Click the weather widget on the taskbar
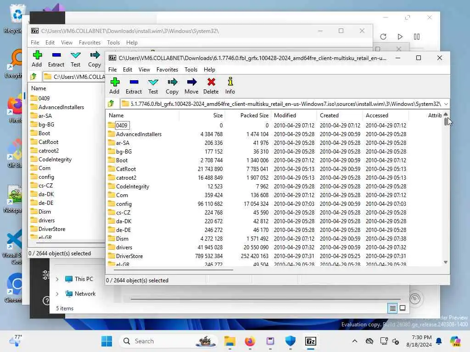 [x=15, y=341]
